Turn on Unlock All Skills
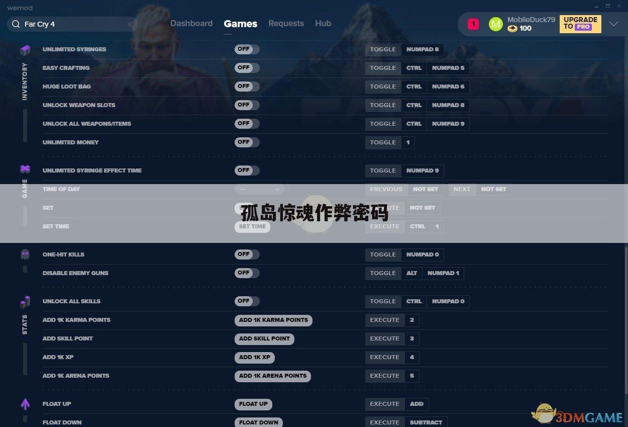The image size is (628, 427). pyautogui.click(x=247, y=301)
